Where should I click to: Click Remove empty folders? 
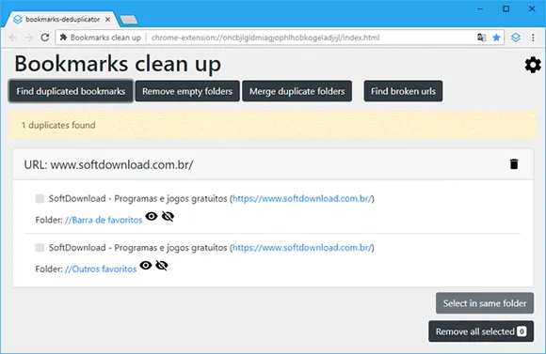click(x=187, y=91)
